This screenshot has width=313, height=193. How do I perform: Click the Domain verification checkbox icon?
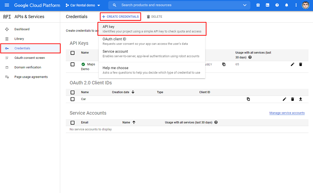7,67
